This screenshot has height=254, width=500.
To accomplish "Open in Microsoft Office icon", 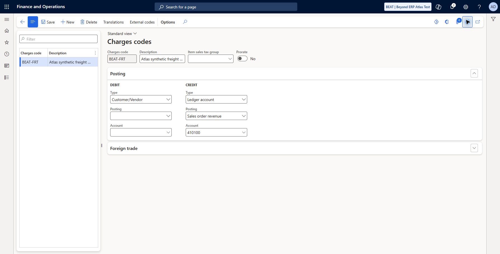I will click(x=447, y=22).
